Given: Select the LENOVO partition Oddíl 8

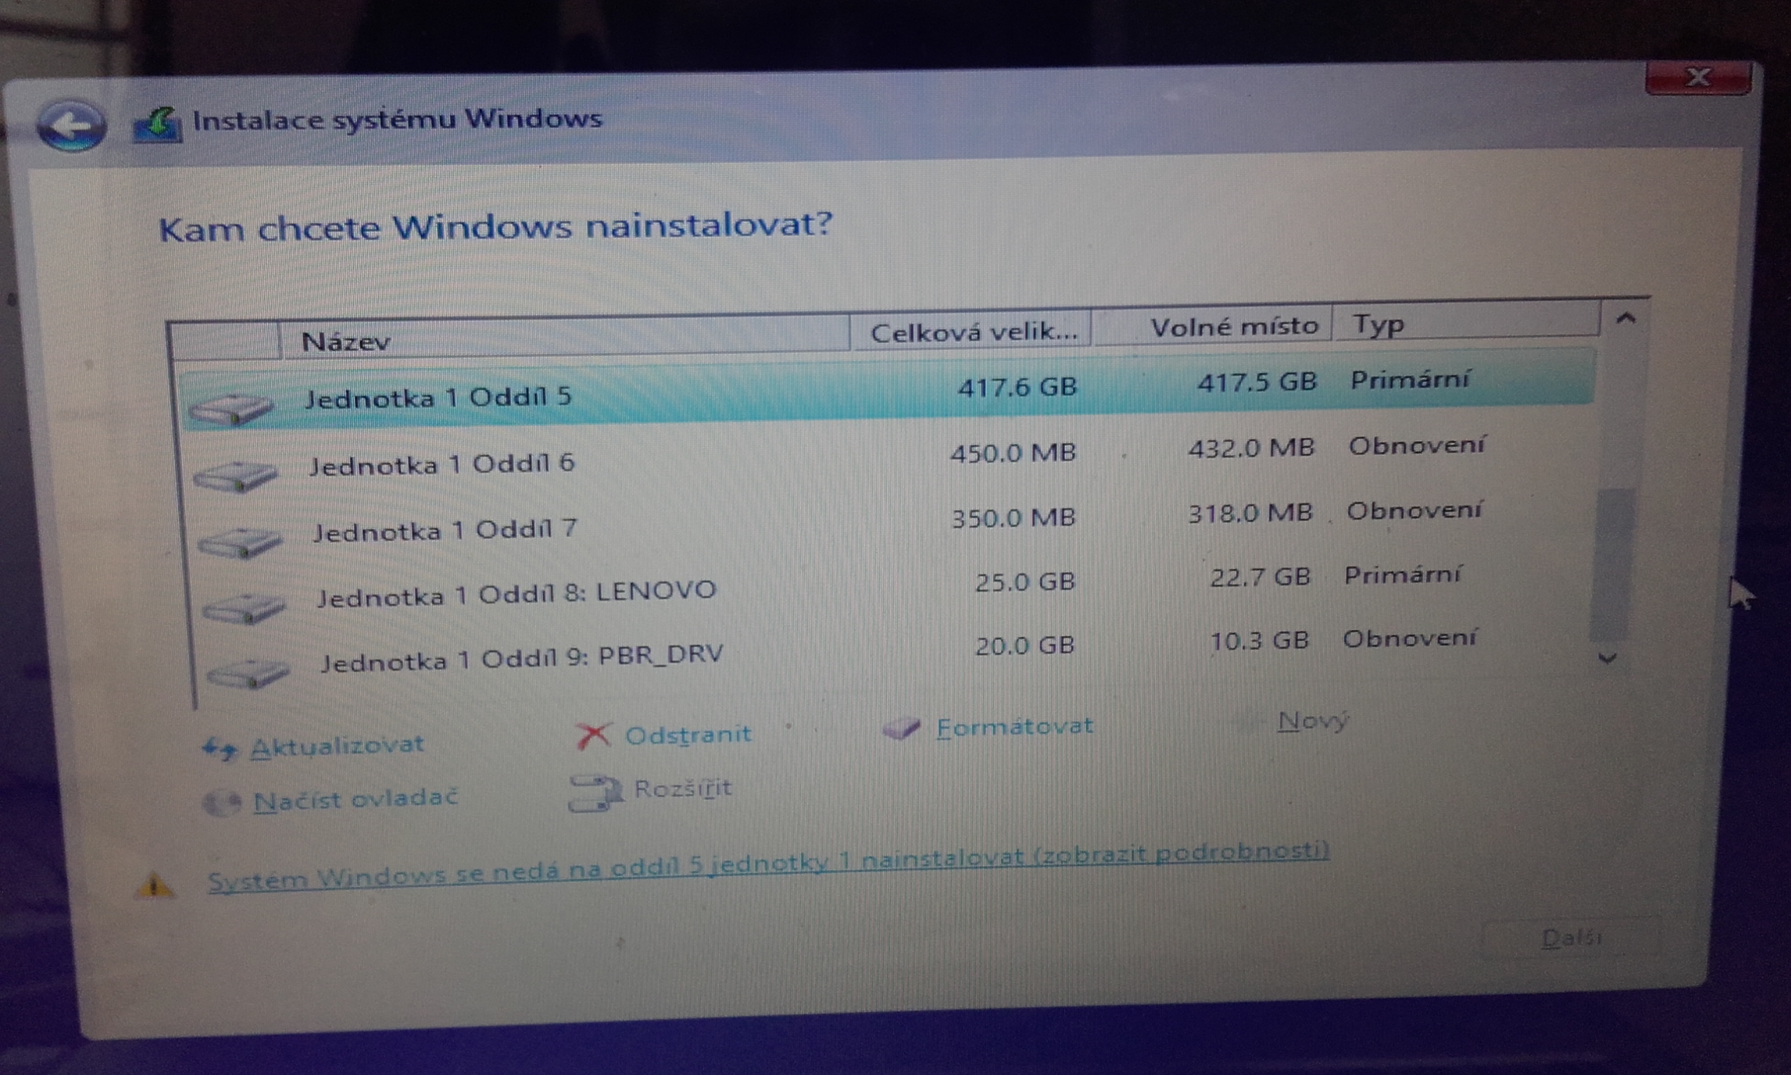Looking at the screenshot, I should click(516, 594).
